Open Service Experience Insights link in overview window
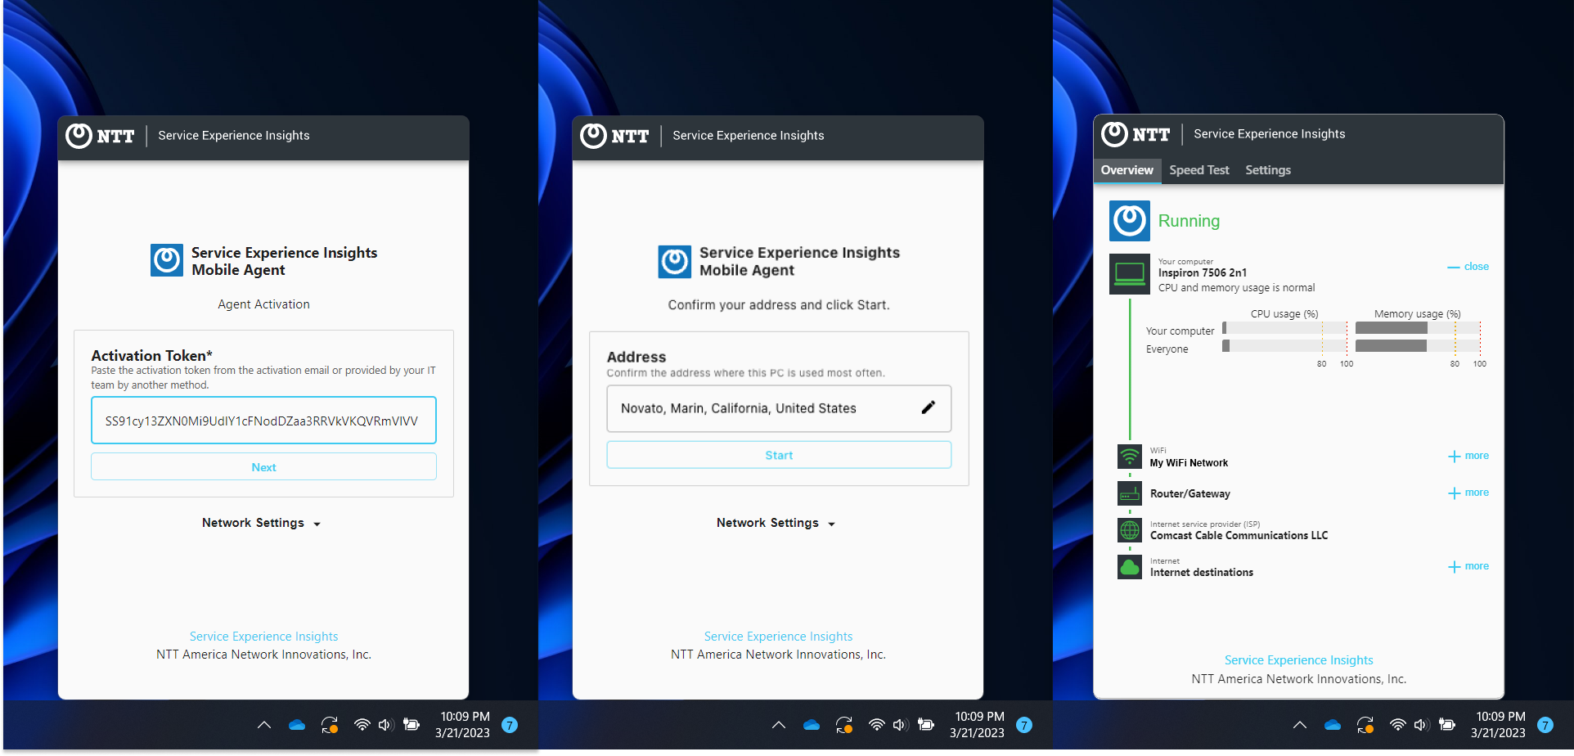 click(x=1298, y=660)
